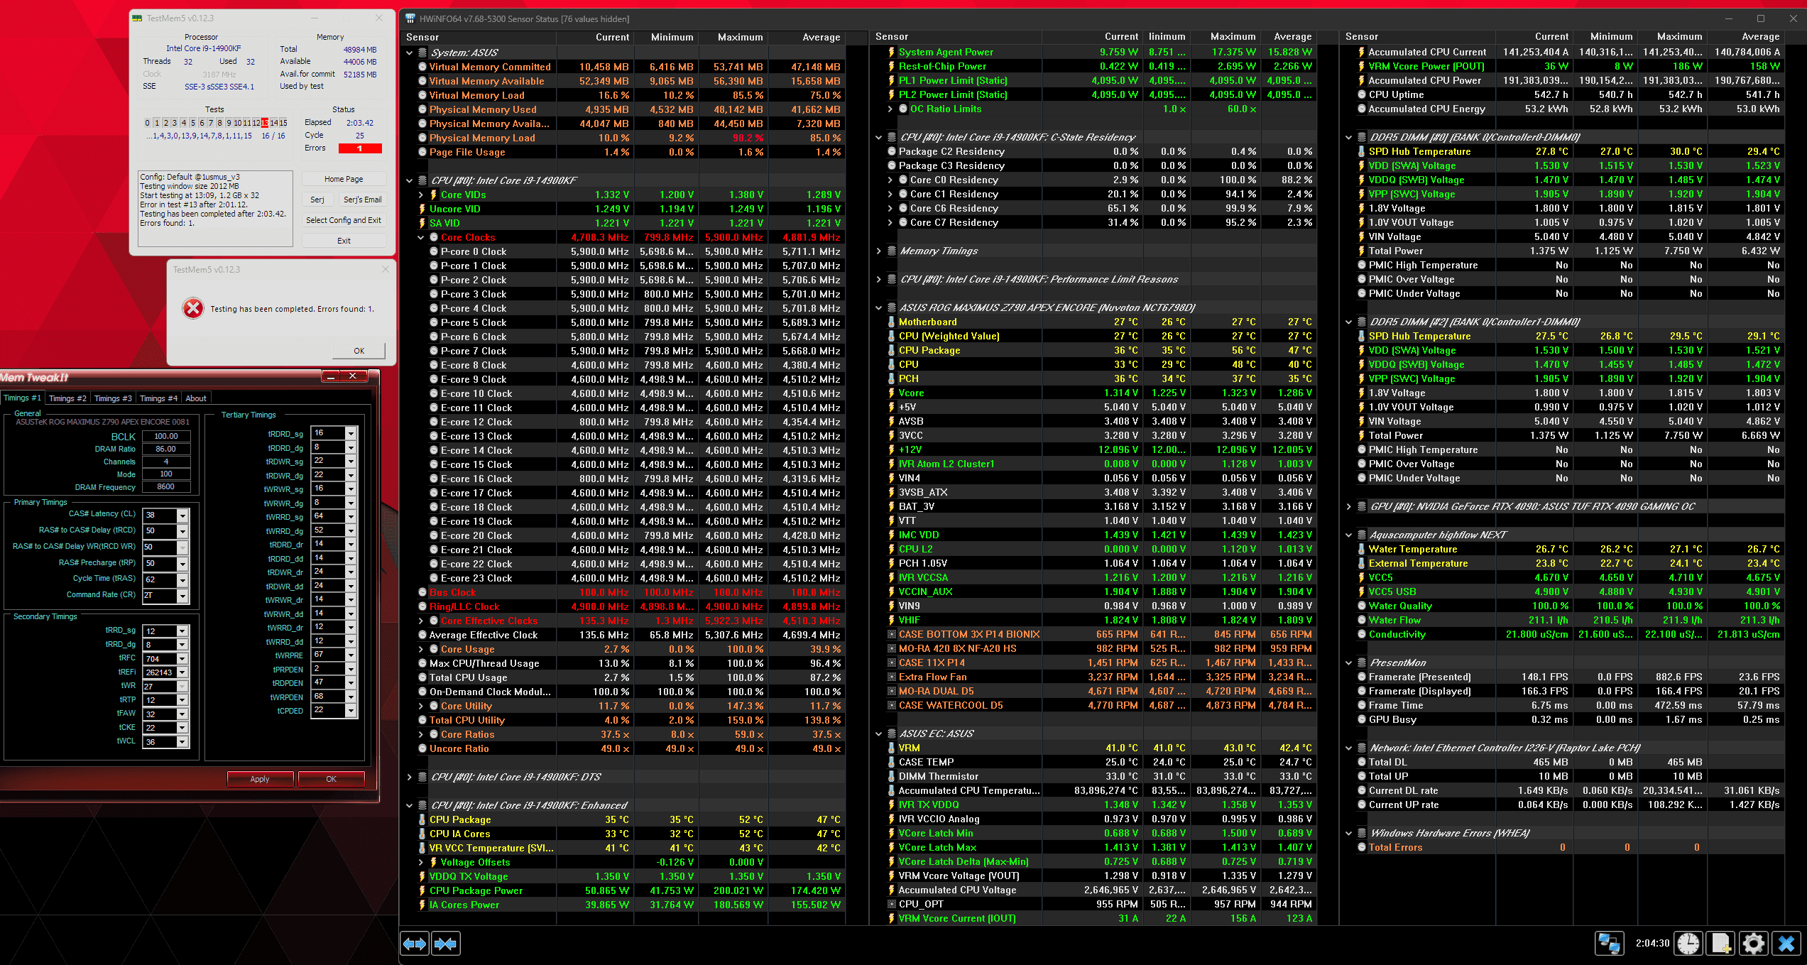Click the DRAM Frequency value field
Screen dimensions: 1807x965
click(166, 487)
